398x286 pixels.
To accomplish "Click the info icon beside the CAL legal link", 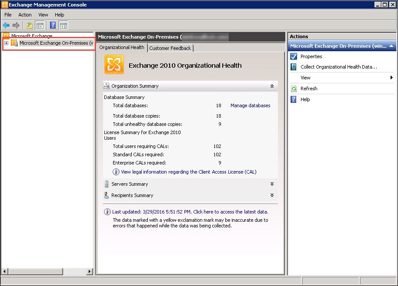I will coord(116,172).
